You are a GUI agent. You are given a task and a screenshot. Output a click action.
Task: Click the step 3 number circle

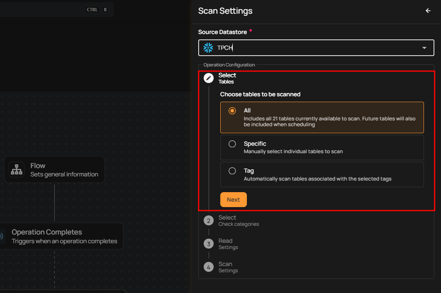(209, 244)
